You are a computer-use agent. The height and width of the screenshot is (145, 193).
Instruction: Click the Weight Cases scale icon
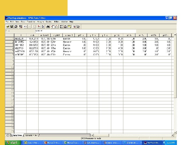coord(65,27)
